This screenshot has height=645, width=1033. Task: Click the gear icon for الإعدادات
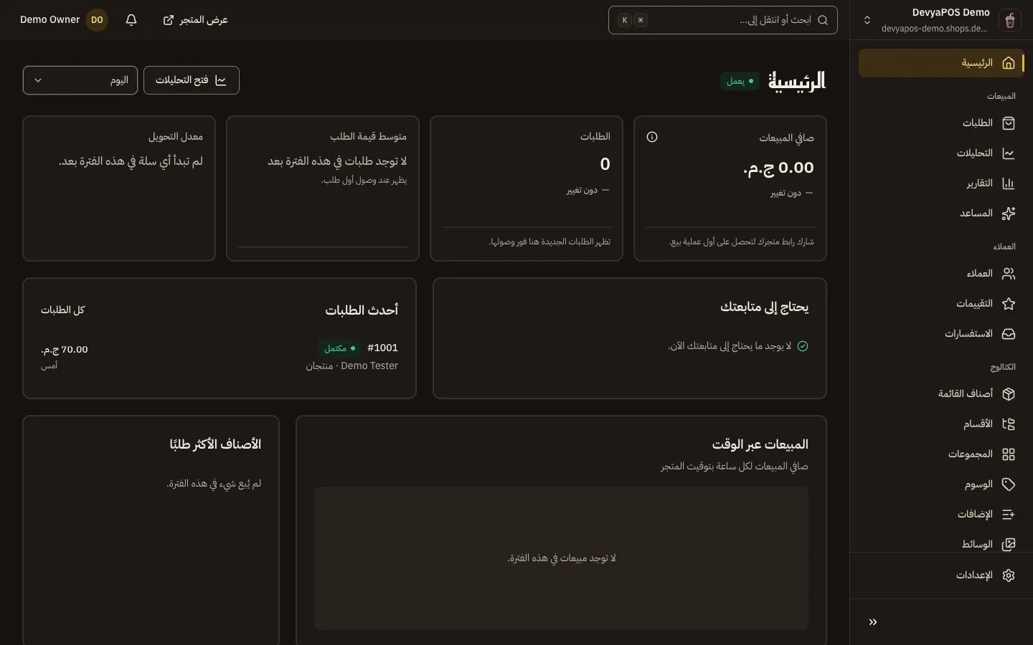pyautogui.click(x=1009, y=575)
